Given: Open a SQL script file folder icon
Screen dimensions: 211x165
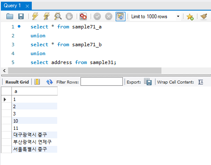Looking at the screenshot, I should [10, 17].
